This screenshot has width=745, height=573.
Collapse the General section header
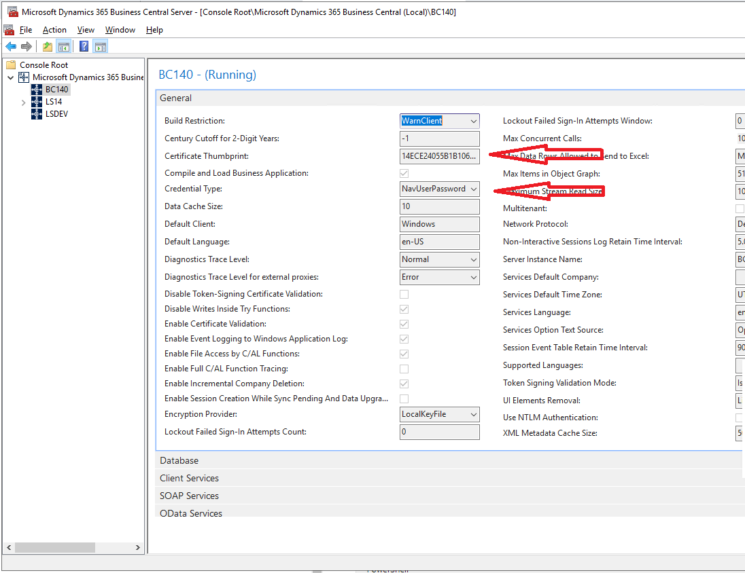[450, 98]
